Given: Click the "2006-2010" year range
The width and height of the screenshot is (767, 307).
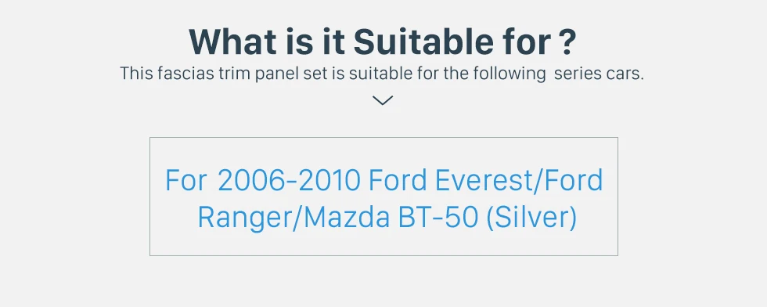Looking at the screenshot, I should click(289, 180).
